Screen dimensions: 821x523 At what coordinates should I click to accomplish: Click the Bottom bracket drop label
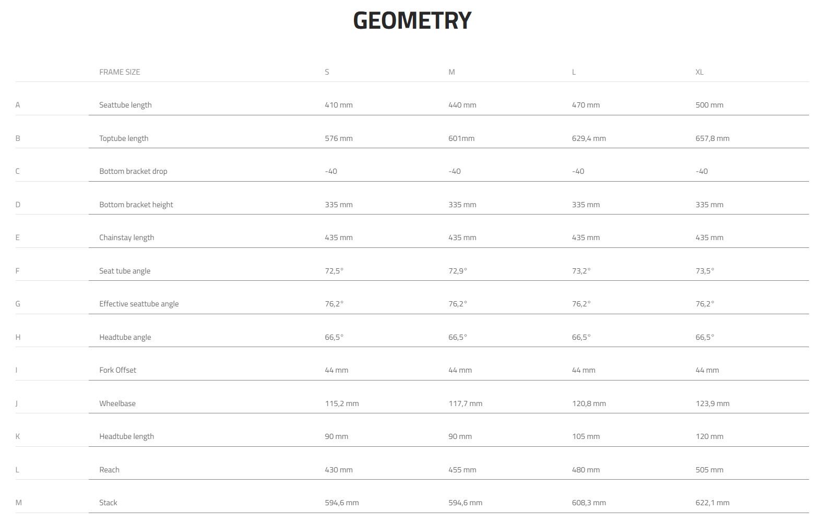pos(133,171)
